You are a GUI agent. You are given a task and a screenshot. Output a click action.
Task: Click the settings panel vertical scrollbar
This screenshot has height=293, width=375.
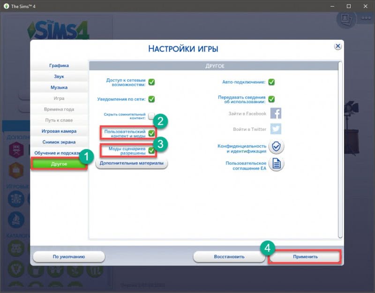tap(340, 150)
